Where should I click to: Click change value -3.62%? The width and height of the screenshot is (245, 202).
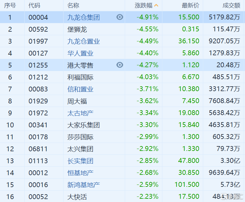click(x=148, y=101)
